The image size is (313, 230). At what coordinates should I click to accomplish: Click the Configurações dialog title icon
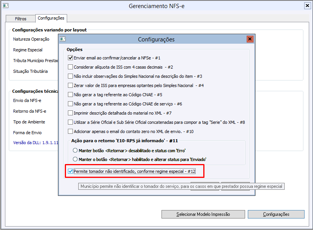(x=63, y=39)
